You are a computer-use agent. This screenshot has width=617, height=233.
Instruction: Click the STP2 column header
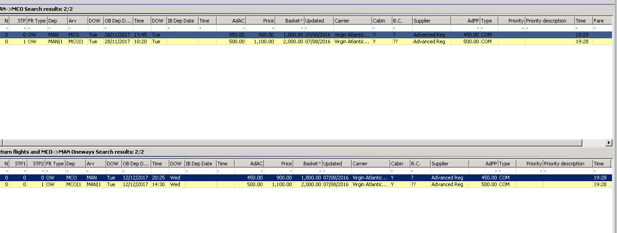click(36, 164)
